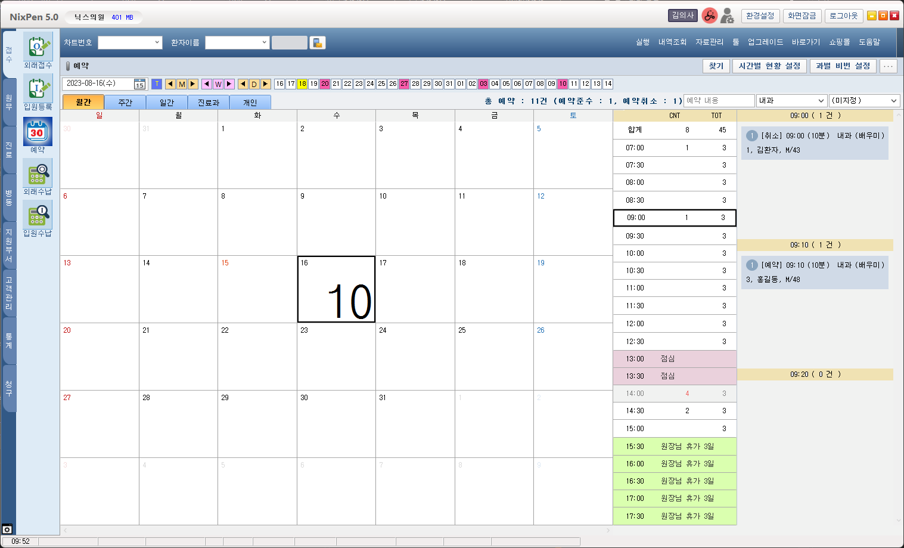Open the 외래수납 outpatient payment icon
Image resolution: width=904 pixels, height=548 pixels.
pos(38,173)
